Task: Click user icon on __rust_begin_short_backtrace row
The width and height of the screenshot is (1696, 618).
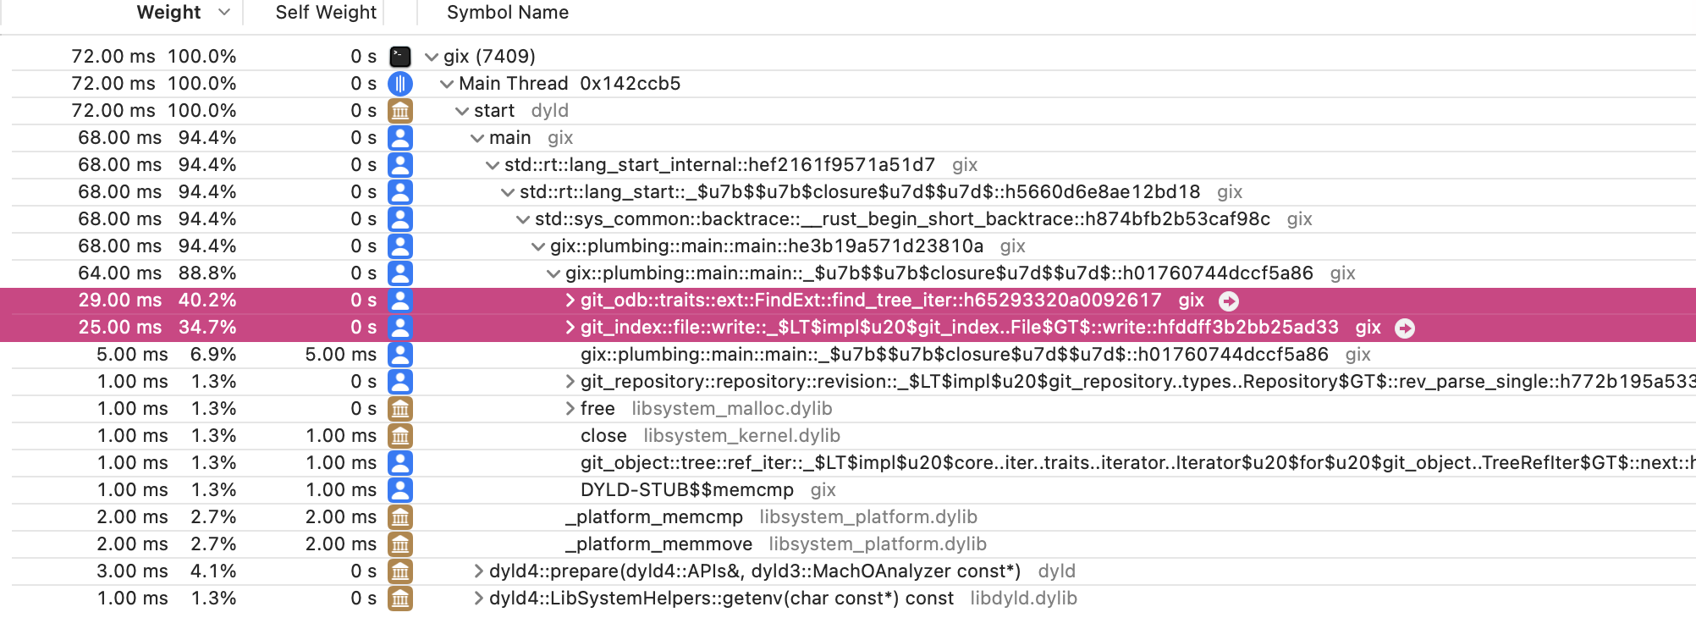Action: [400, 219]
